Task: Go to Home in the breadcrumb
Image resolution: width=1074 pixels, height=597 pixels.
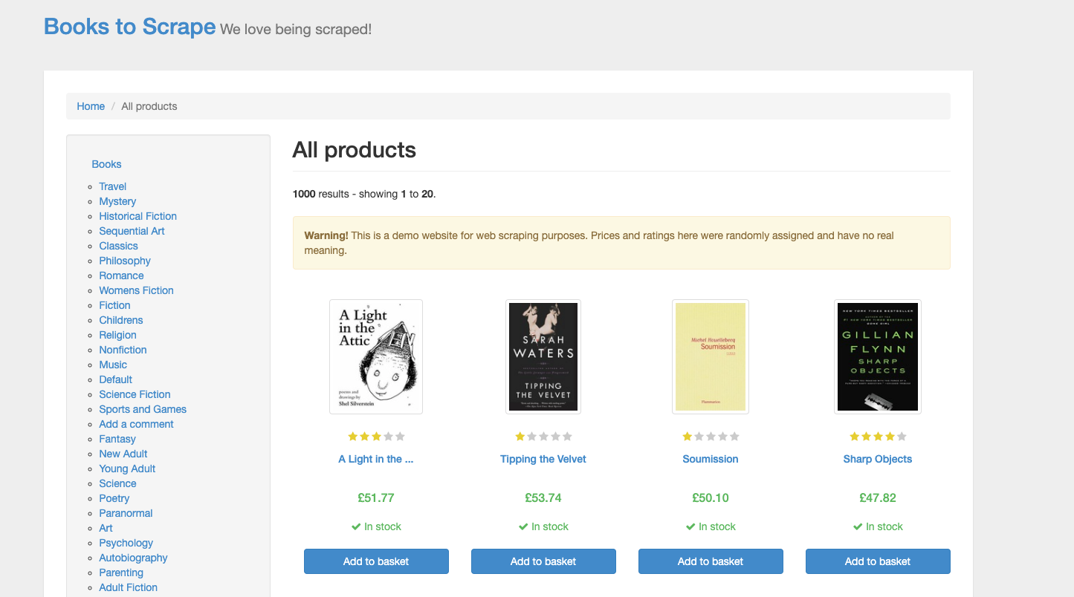Action: coord(91,106)
